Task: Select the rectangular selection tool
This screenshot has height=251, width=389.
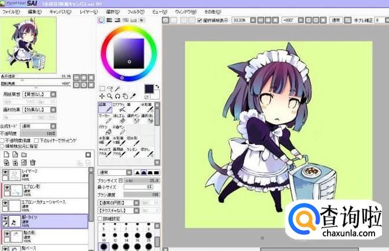Action: click(x=102, y=88)
